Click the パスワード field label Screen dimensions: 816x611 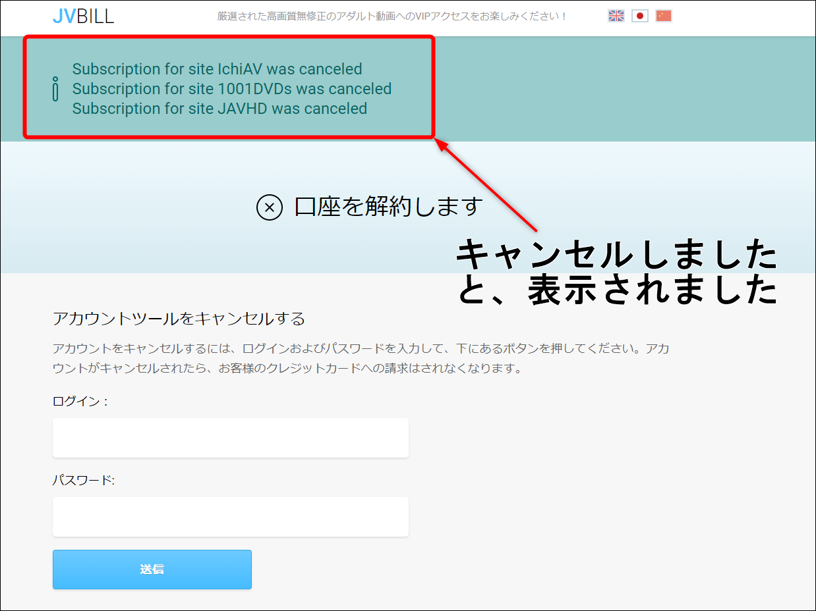(x=84, y=481)
